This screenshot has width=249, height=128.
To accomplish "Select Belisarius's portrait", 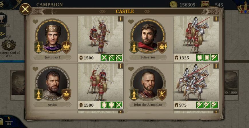I will pos(148,36).
